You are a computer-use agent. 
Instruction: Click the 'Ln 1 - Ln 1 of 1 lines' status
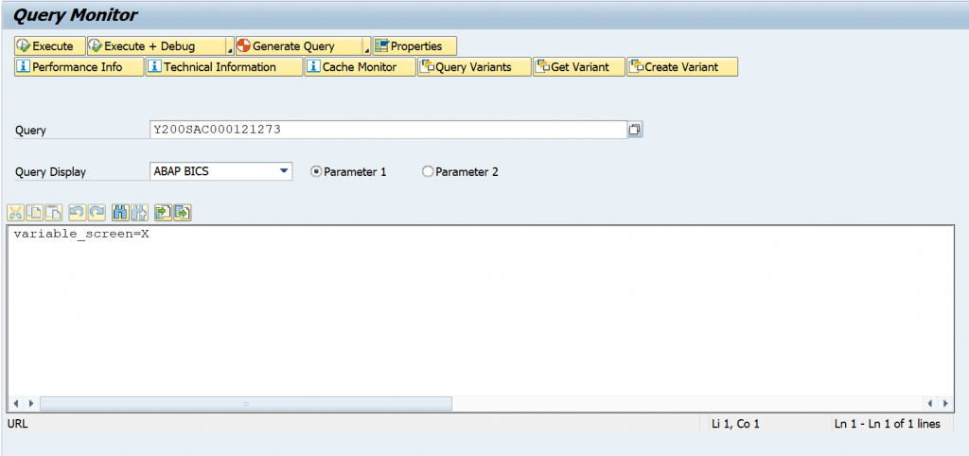coord(888,424)
